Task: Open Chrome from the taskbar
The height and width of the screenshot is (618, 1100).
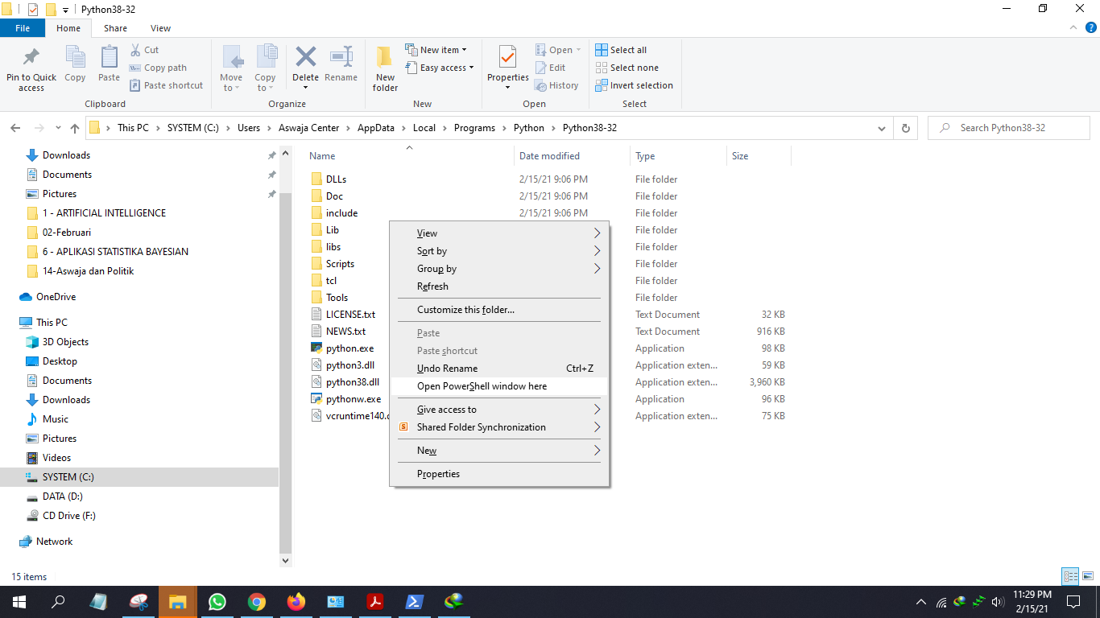Action: 256,601
